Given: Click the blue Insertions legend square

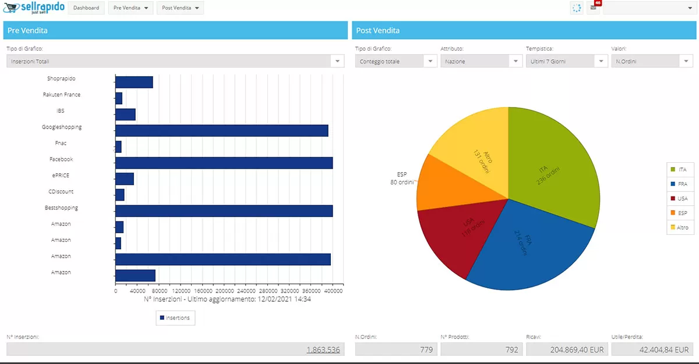Looking at the screenshot, I should pos(162,318).
